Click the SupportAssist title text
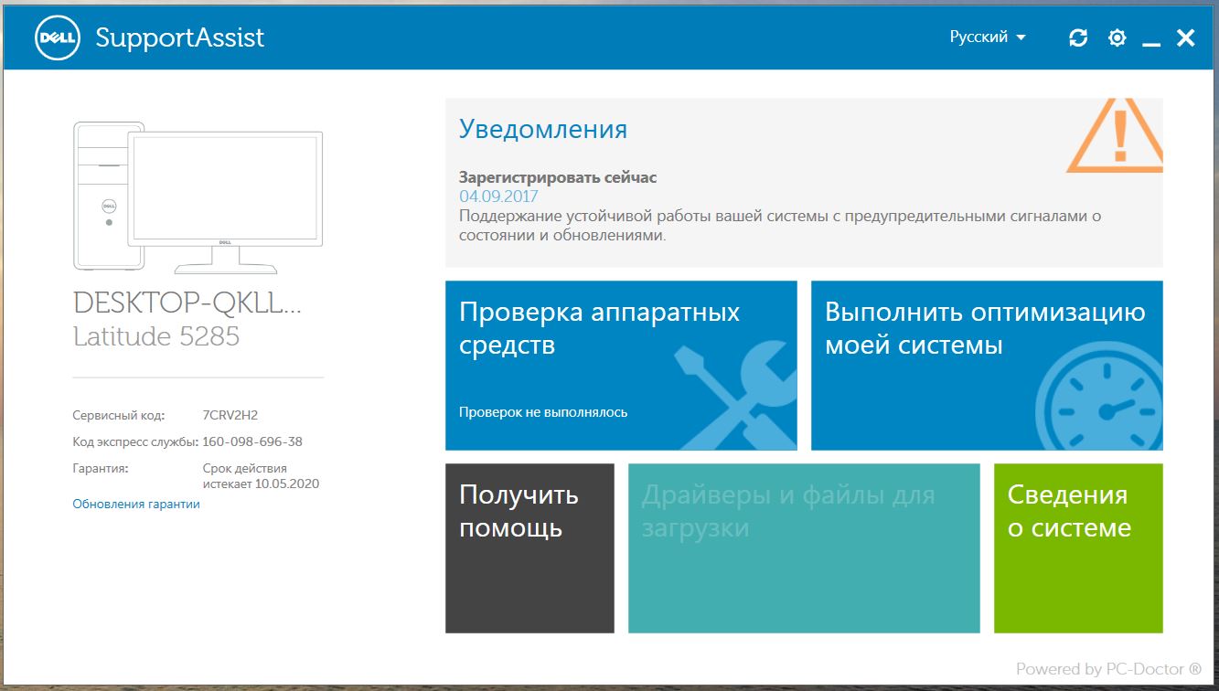The width and height of the screenshot is (1219, 691). click(180, 37)
